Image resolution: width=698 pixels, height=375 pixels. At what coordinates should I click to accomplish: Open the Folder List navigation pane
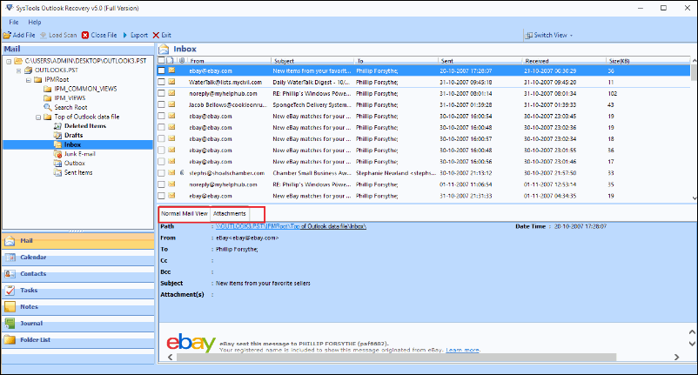78,340
